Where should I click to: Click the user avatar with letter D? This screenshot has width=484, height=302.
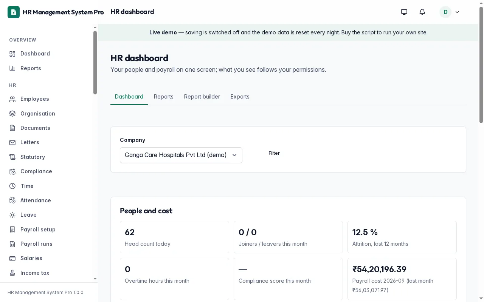445,12
